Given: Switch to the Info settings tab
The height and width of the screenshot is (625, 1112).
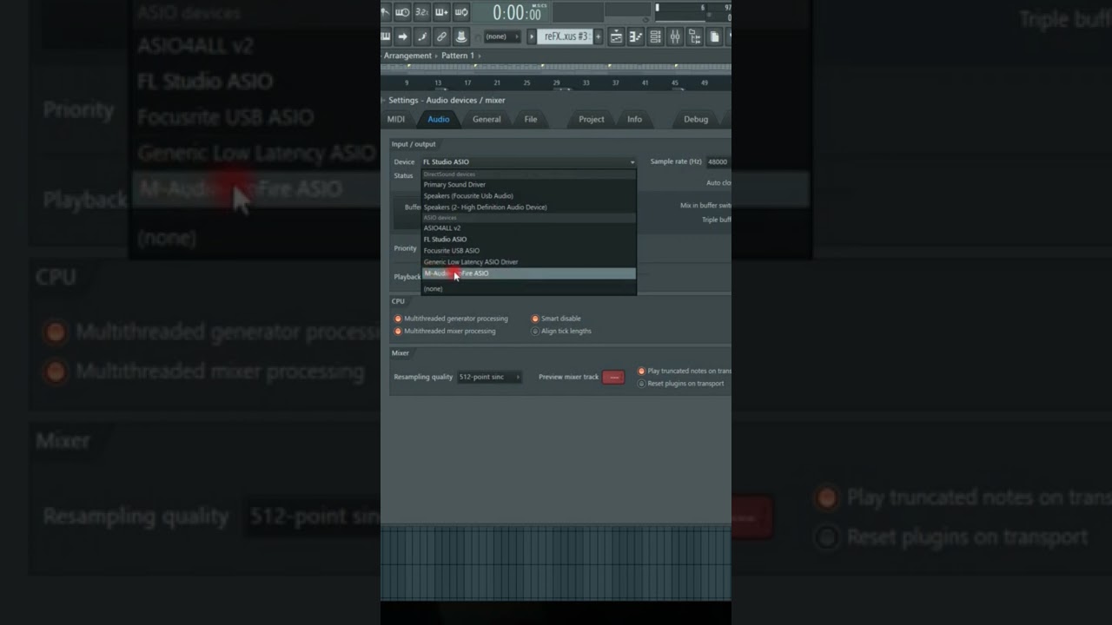Looking at the screenshot, I should click(635, 120).
